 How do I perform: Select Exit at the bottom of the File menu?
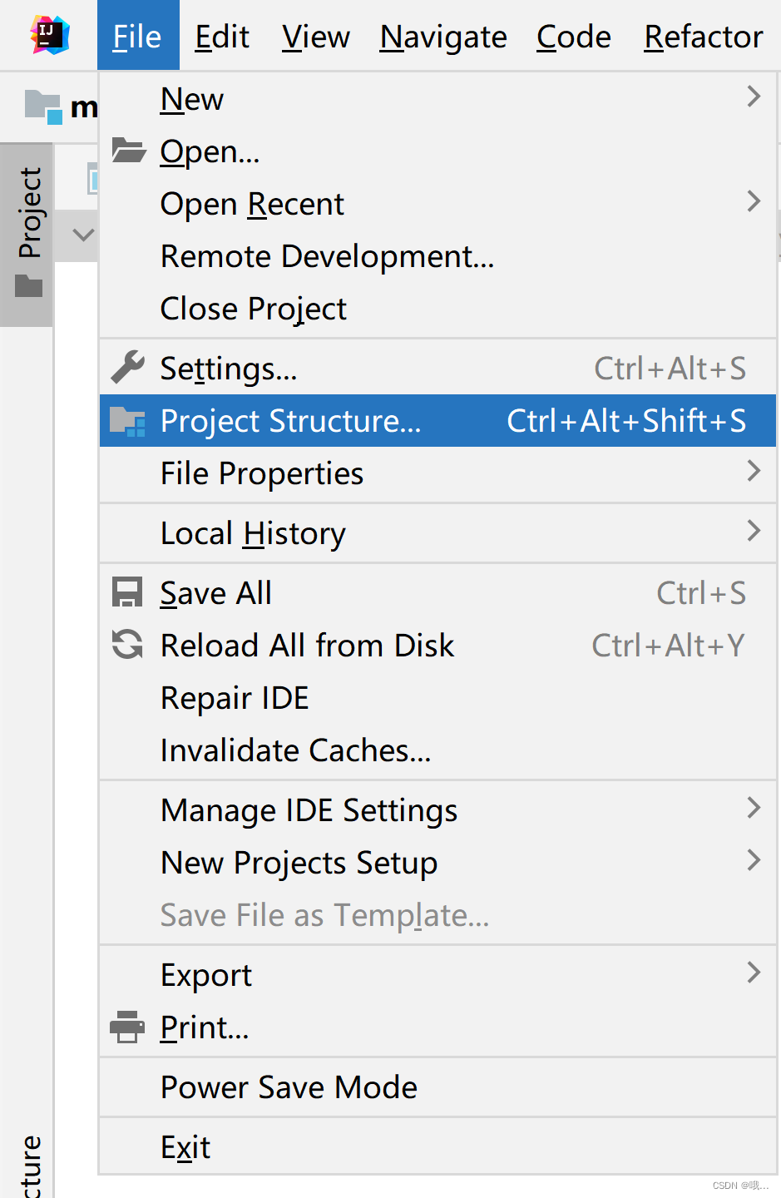[437, 1147]
